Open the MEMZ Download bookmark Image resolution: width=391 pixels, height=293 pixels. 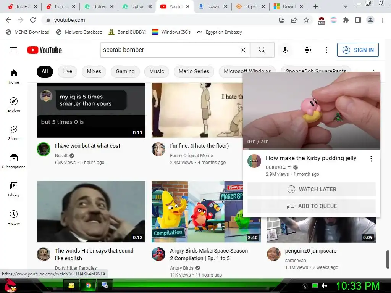point(27,32)
